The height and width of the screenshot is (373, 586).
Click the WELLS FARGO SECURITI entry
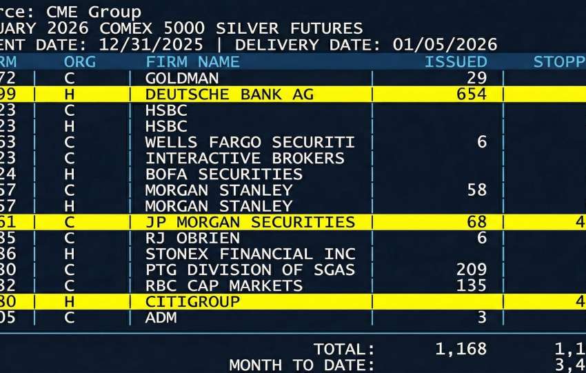point(250,142)
